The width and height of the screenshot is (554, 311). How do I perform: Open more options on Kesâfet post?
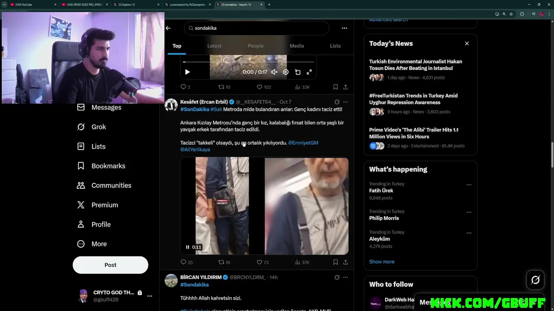[345, 102]
